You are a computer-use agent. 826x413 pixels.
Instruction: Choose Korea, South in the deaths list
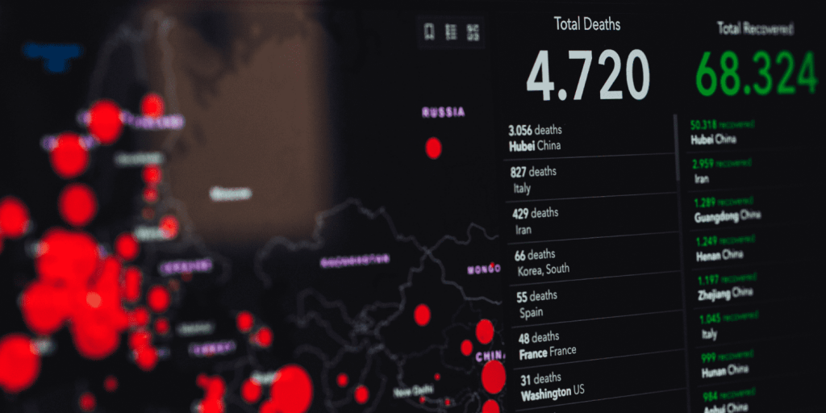pyautogui.click(x=541, y=262)
